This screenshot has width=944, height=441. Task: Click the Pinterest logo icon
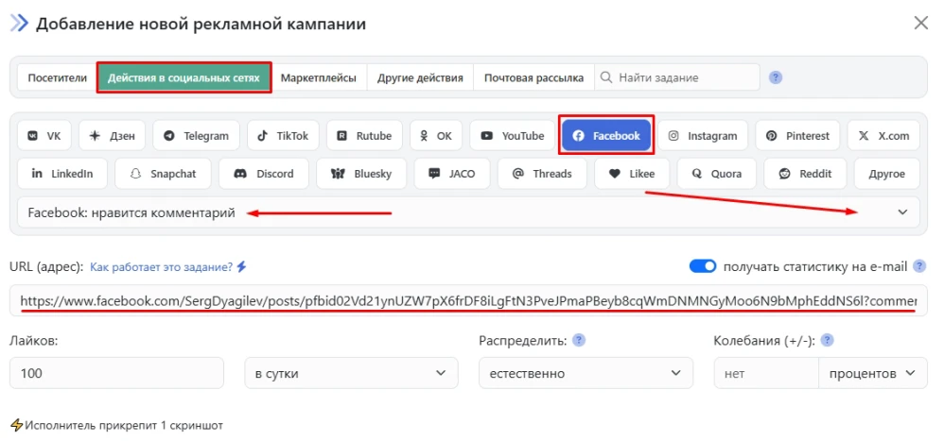point(771,136)
